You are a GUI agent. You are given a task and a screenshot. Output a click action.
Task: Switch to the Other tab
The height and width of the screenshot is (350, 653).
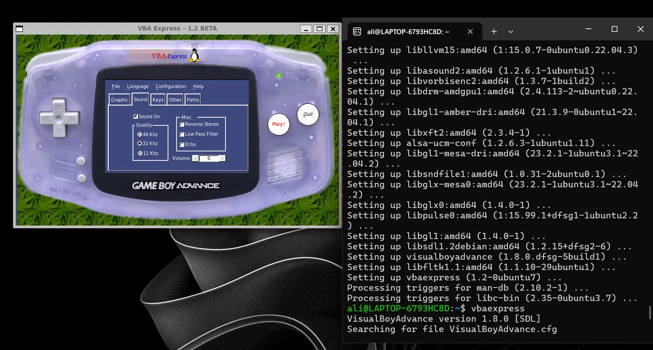pos(175,100)
